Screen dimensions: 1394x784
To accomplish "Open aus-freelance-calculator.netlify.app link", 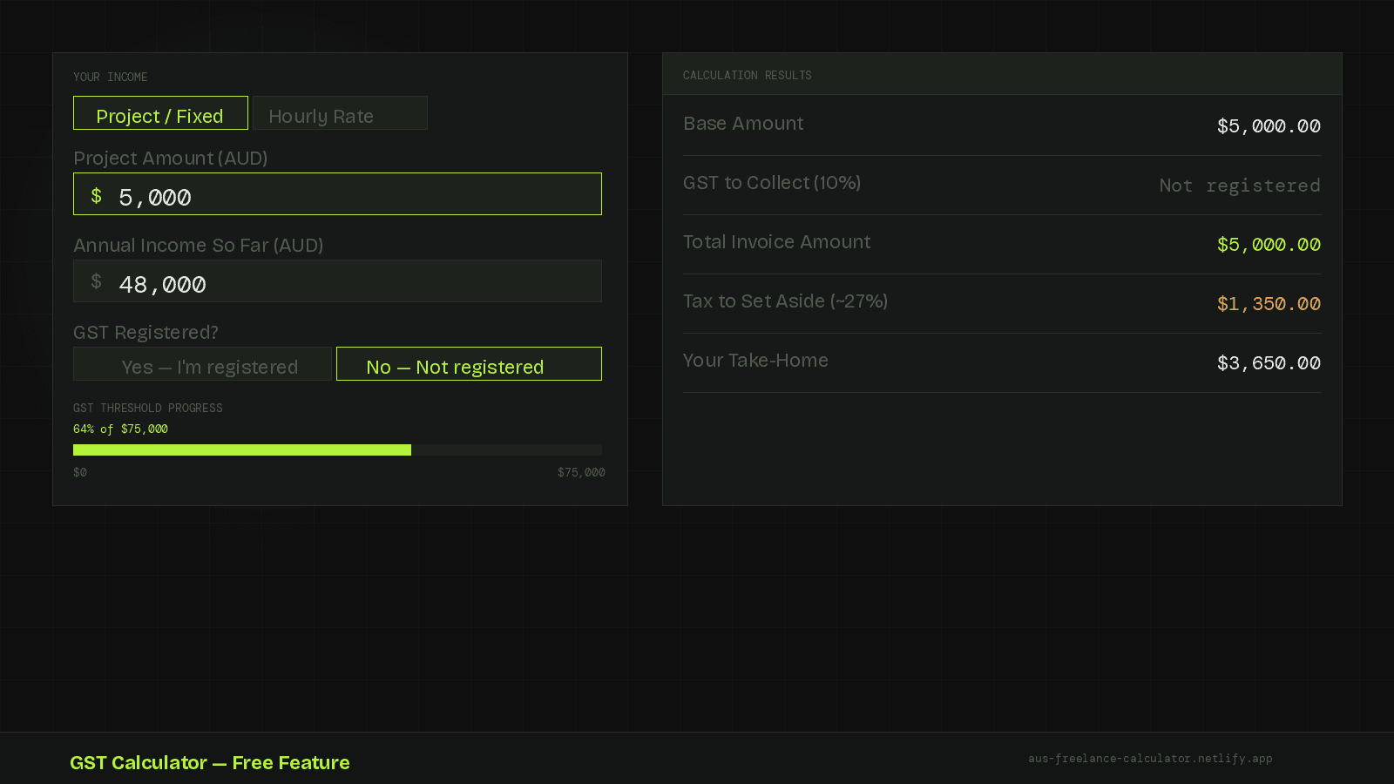I will coord(1152,759).
